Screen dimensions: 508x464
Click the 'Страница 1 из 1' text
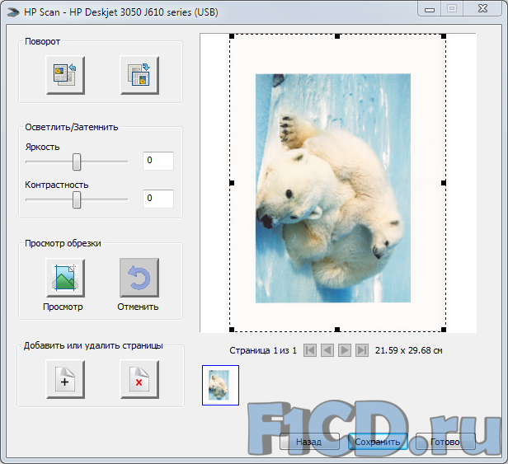pyautogui.click(x=263, y=350)
